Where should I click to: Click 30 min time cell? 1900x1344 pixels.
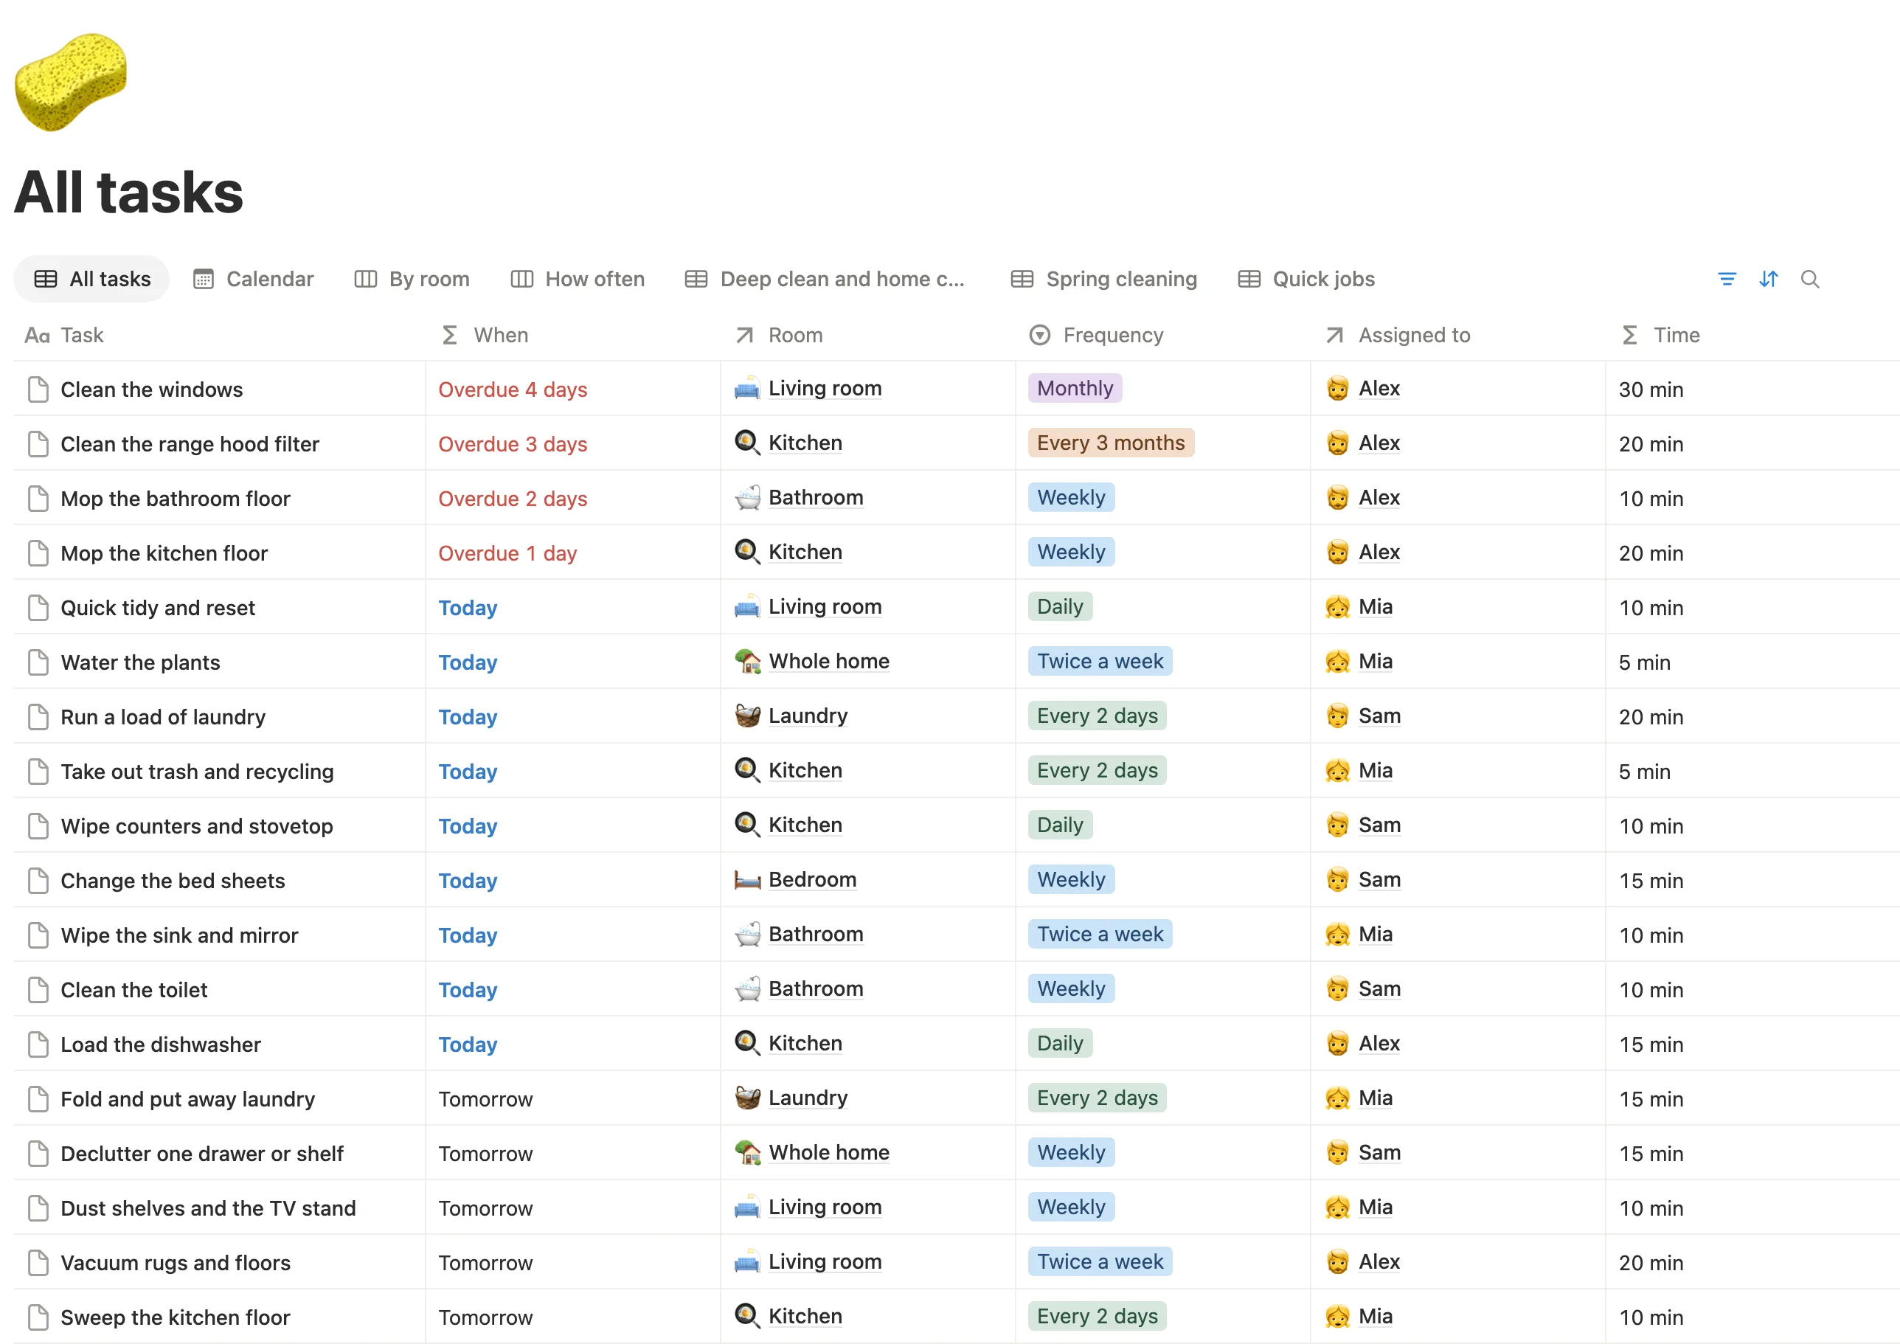point(1752,389)
